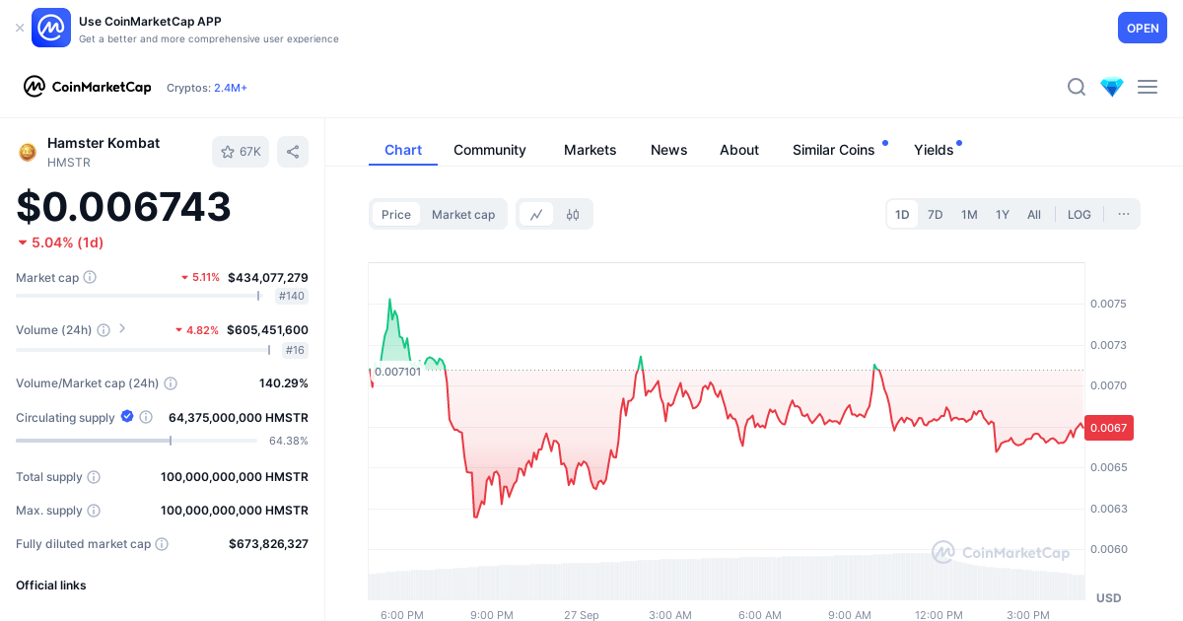Viewport: 1183px width, 621px height.
Task: Show Total supply info icon
Action: 94,477
